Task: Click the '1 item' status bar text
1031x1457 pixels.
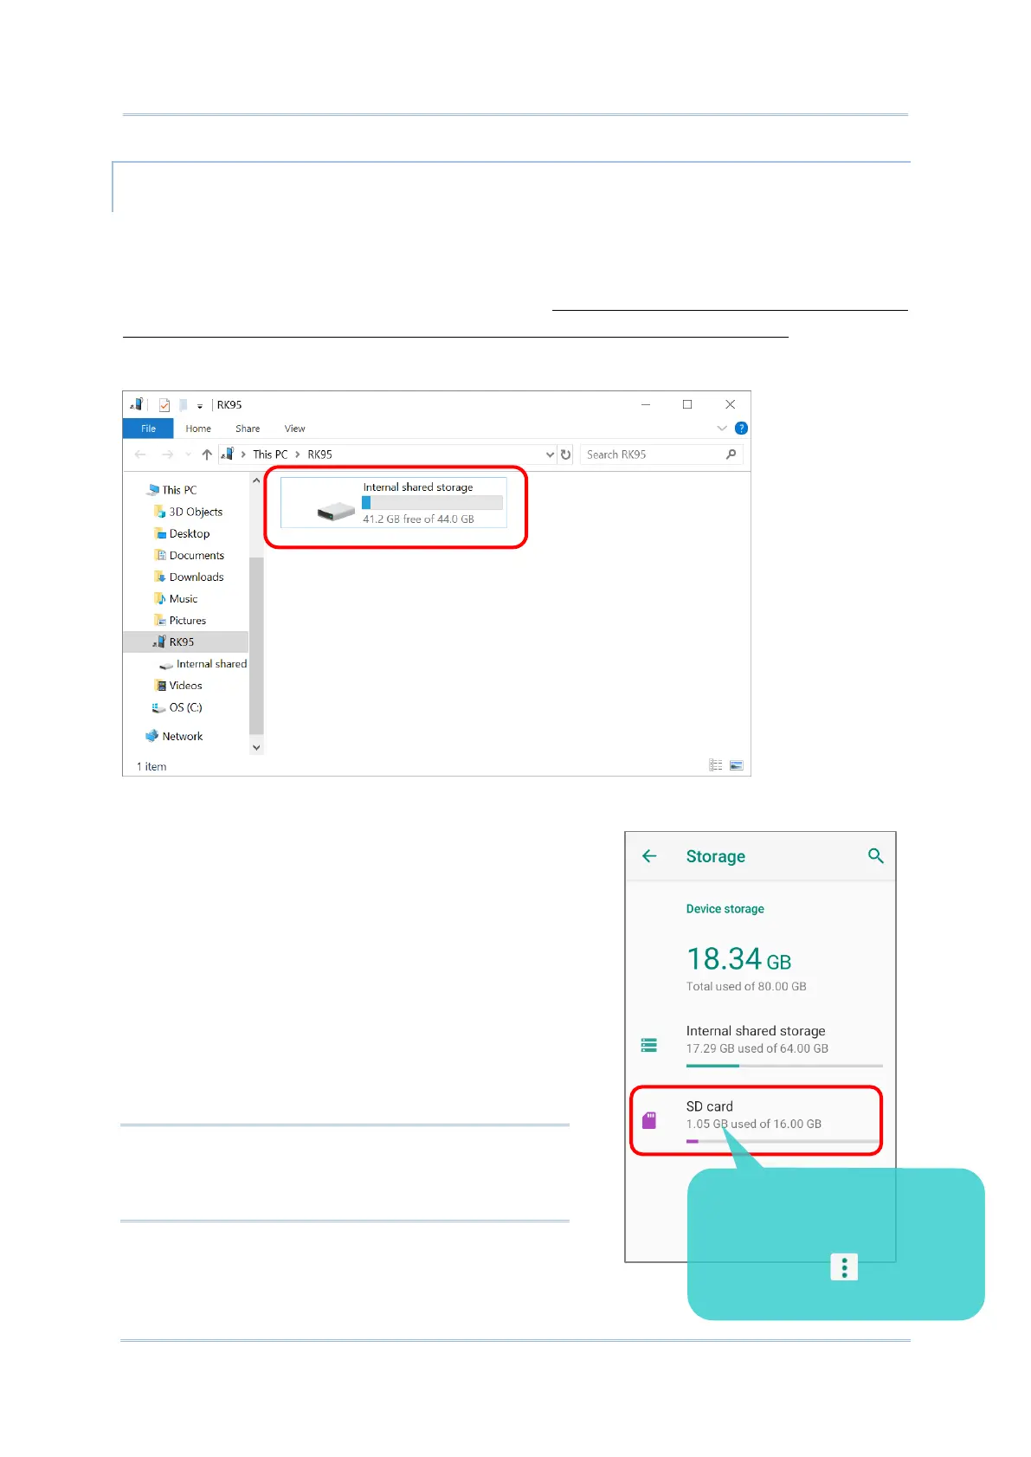Action: coord(151,766)
